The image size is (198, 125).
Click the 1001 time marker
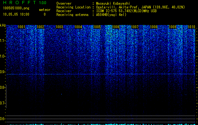click(x=21, y=27)
